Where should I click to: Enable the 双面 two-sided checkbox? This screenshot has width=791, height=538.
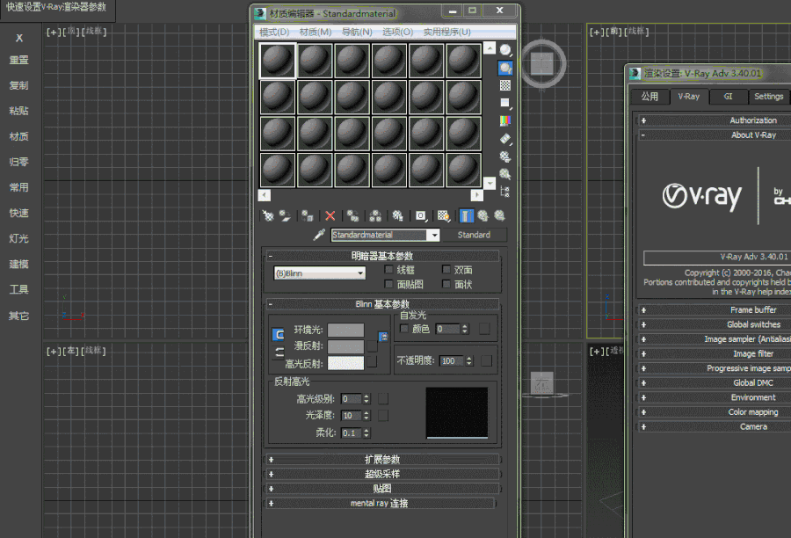pos(446,270)
